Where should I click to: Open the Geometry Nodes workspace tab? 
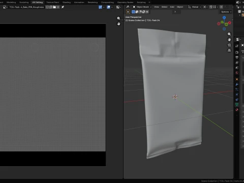[126, 3]
